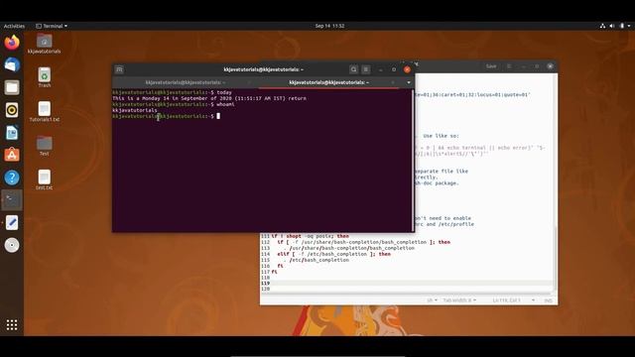Select the Test folder on desktop
635x357 pixels.
[x=44, y=146]
